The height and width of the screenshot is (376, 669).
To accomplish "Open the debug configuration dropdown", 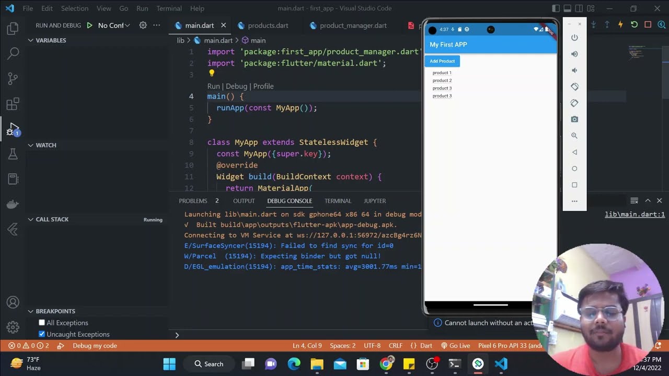I will (114, 25).
